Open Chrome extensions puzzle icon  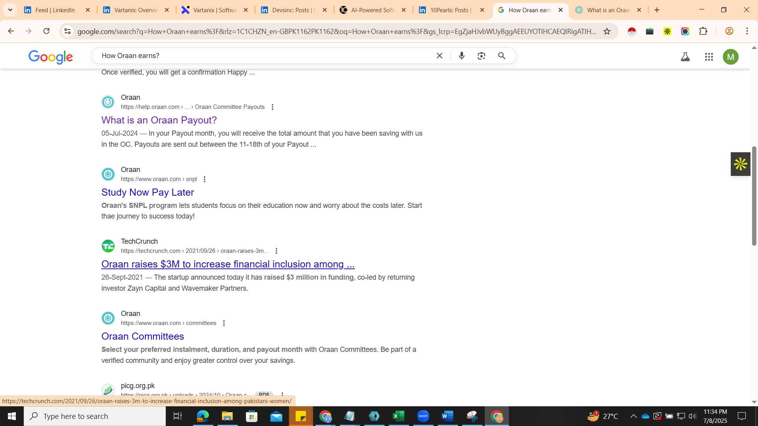click(x=703, y=31)
